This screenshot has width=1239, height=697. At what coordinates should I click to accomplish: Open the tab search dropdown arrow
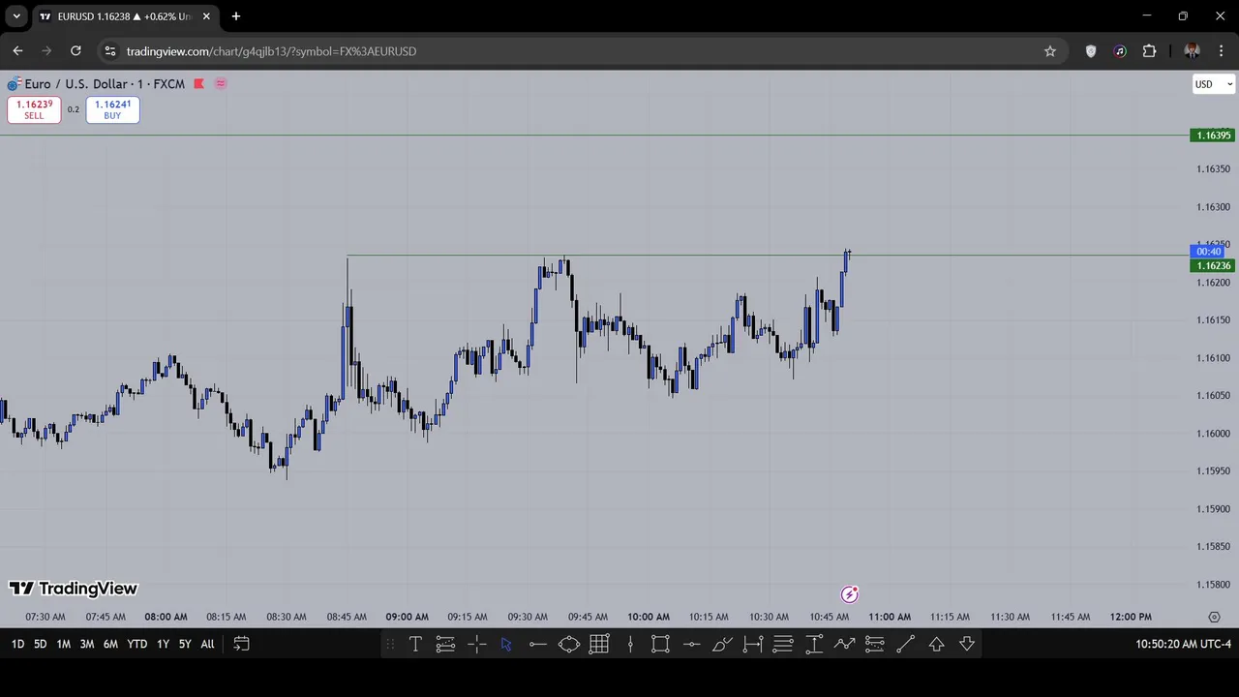pos(16,16)
